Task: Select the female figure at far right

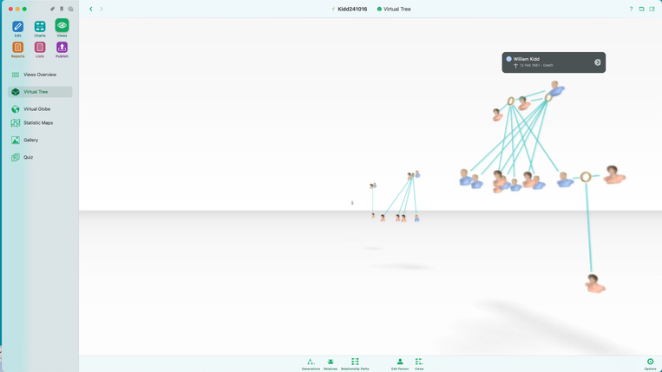Action: tap(614, 174)
